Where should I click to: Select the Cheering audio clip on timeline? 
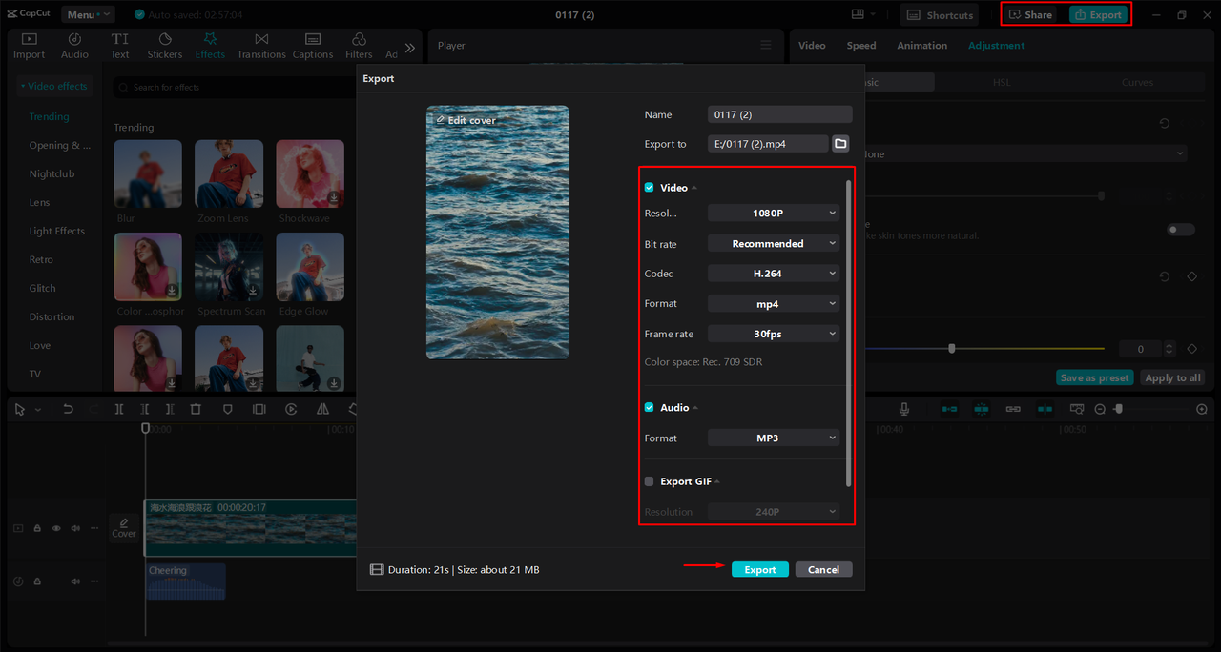pyautogui.click(x=186, y=581)
